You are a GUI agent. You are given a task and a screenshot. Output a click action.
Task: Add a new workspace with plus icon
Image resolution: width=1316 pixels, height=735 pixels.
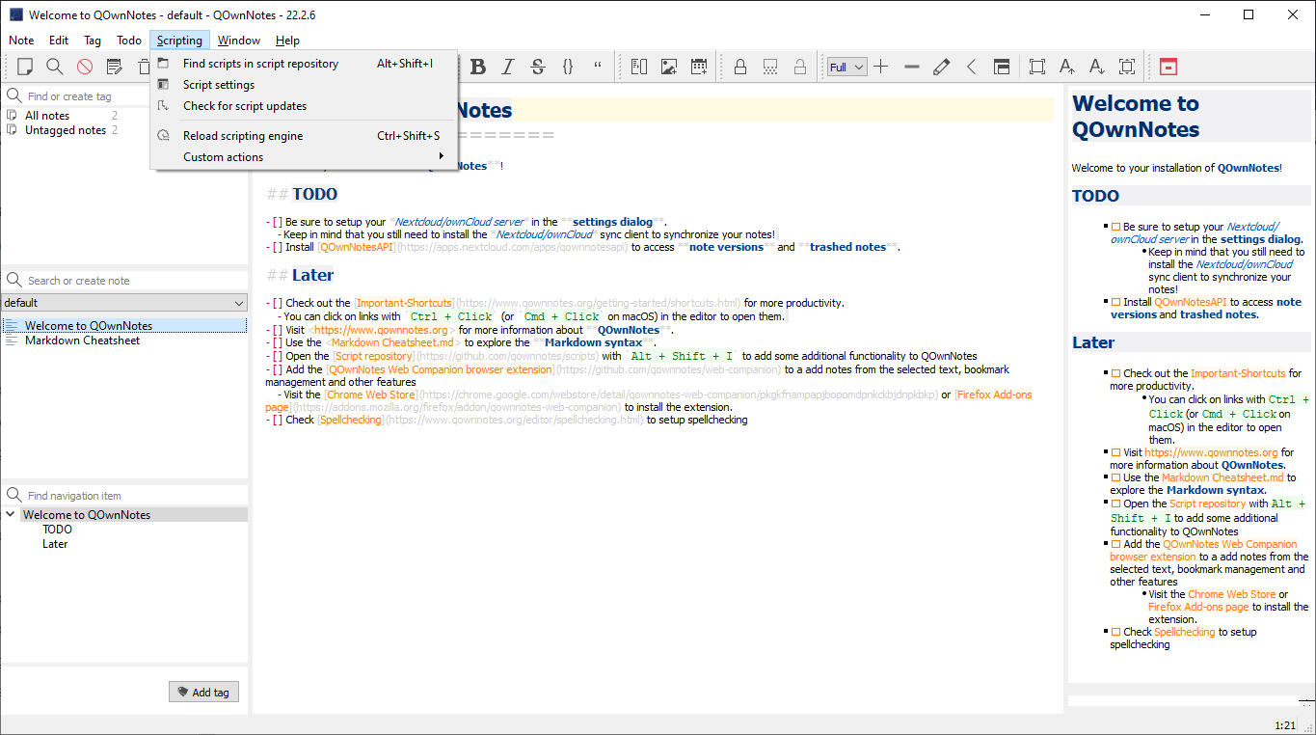[881, 67]
